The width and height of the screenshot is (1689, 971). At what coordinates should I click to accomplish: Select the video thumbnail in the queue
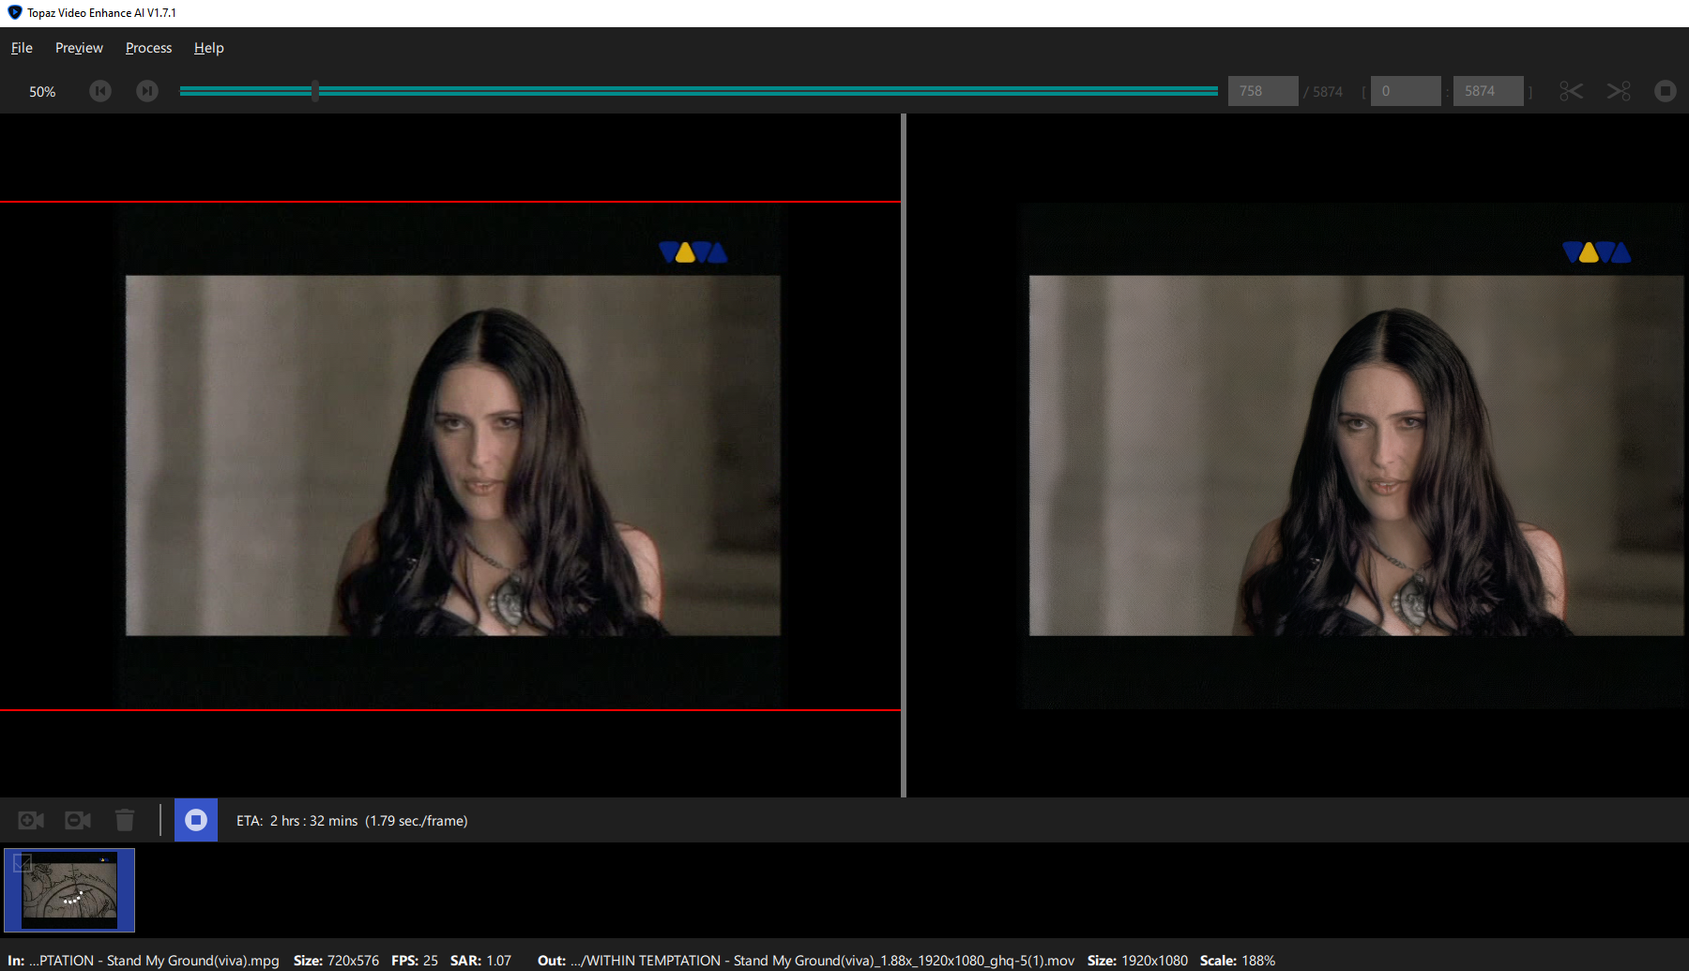[69, 890]
